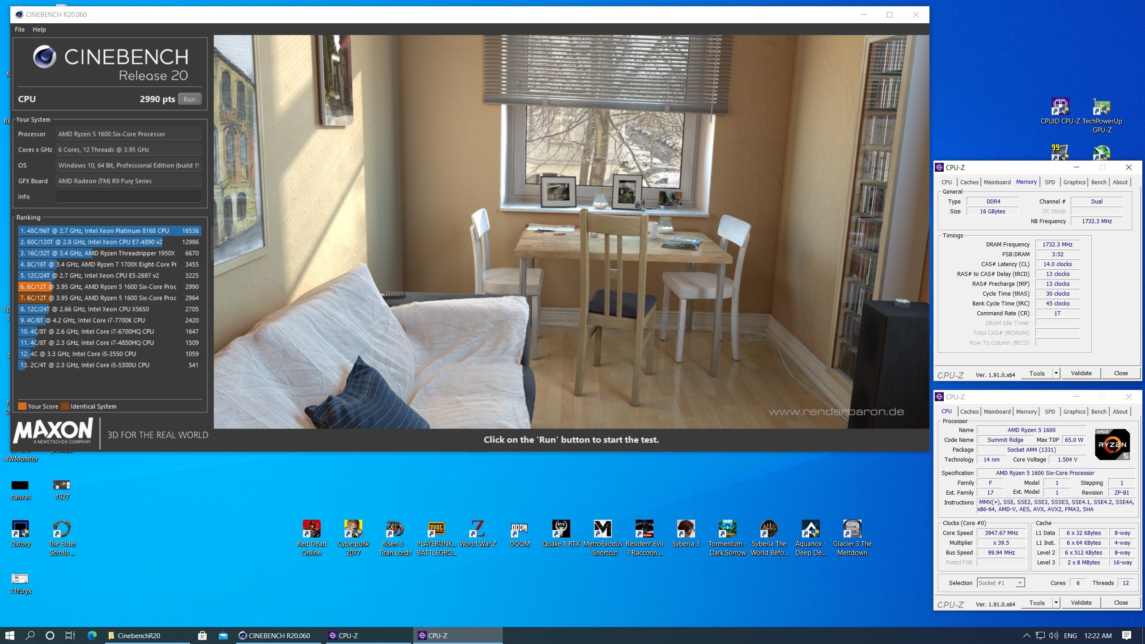Select ranking row with score 2990
The height and width of the screenshot is (644, 1145).
coord(109,287)
